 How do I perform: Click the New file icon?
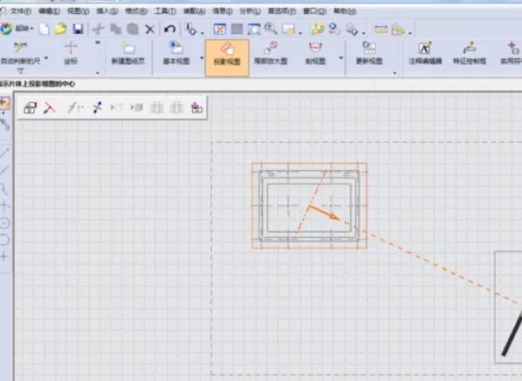(x=44, y=29)
